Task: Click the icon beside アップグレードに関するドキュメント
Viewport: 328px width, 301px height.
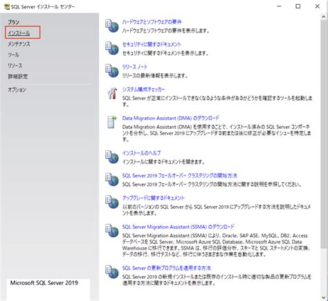Action: 112,202
